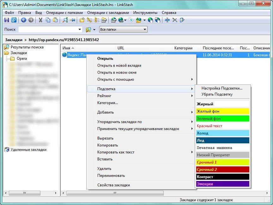Choose 'Категория...' in context menu
Viewport: 273px width, 205px height.
tap(141, 103)
